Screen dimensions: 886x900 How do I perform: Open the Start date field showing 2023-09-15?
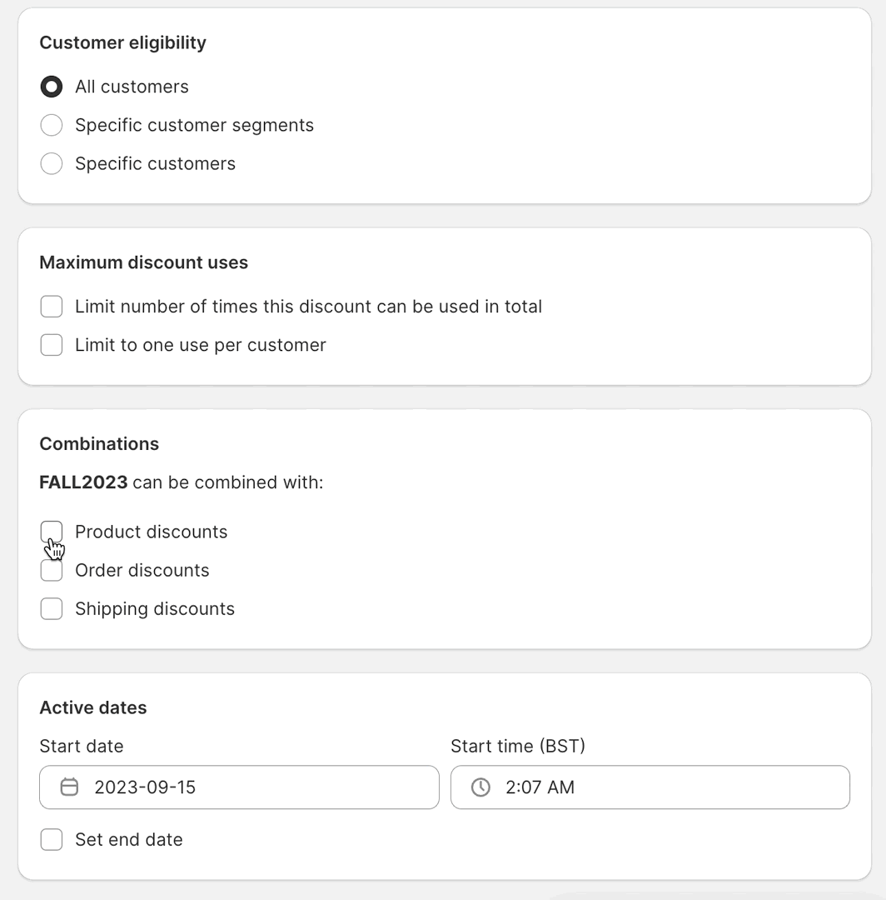pyautogui.click(x=239, y=787)
